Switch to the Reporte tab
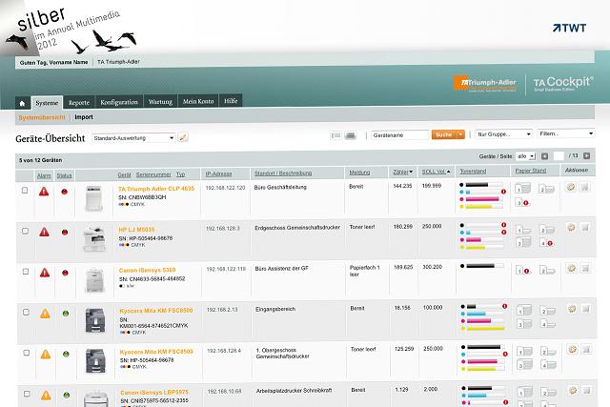610x407 pixels. coord(79,102)
